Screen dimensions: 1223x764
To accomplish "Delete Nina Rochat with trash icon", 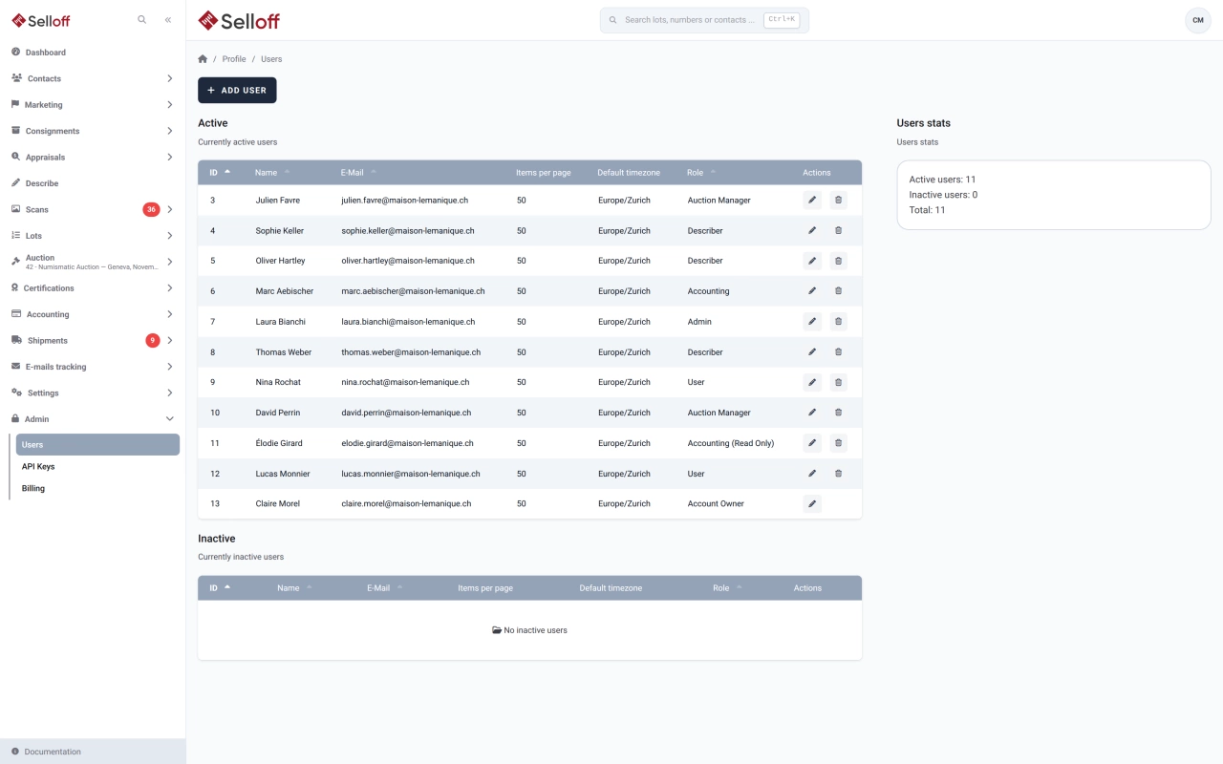I will tap(838, 382).
